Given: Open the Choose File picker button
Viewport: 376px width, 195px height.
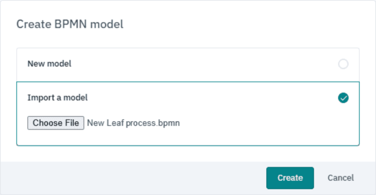Looking at the screenshot, I should pyautogui.click(x=56, y=123).
